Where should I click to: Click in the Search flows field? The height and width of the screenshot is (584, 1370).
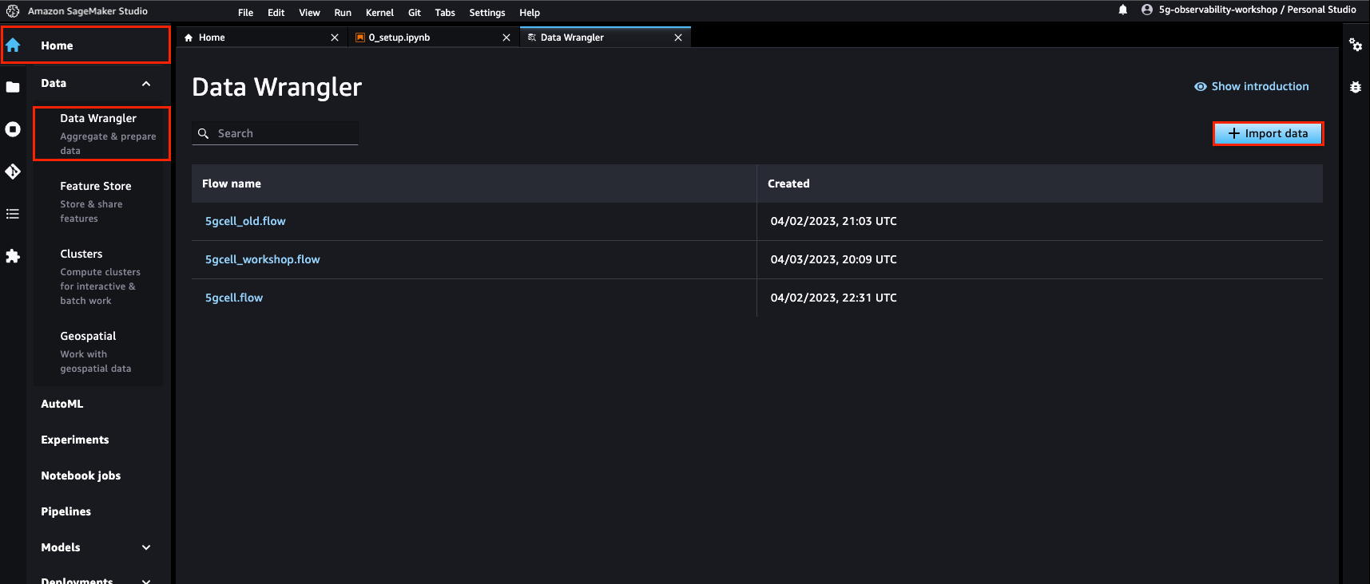point(275,133)
